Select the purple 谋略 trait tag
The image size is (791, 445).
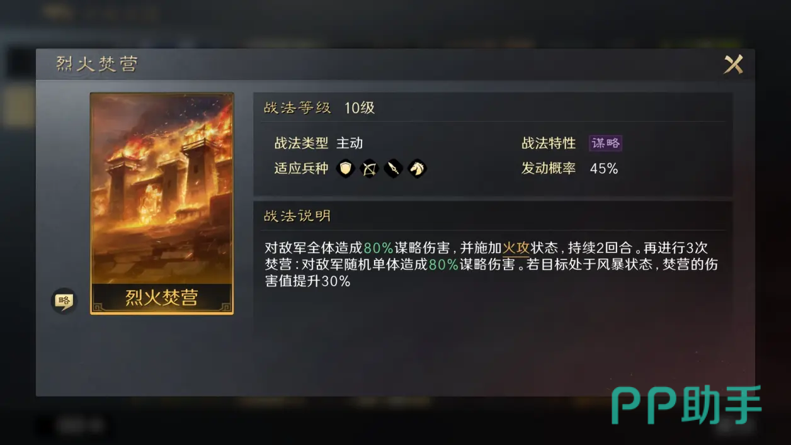605,143
